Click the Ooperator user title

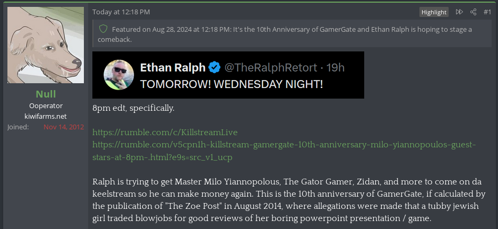point(46,105)
